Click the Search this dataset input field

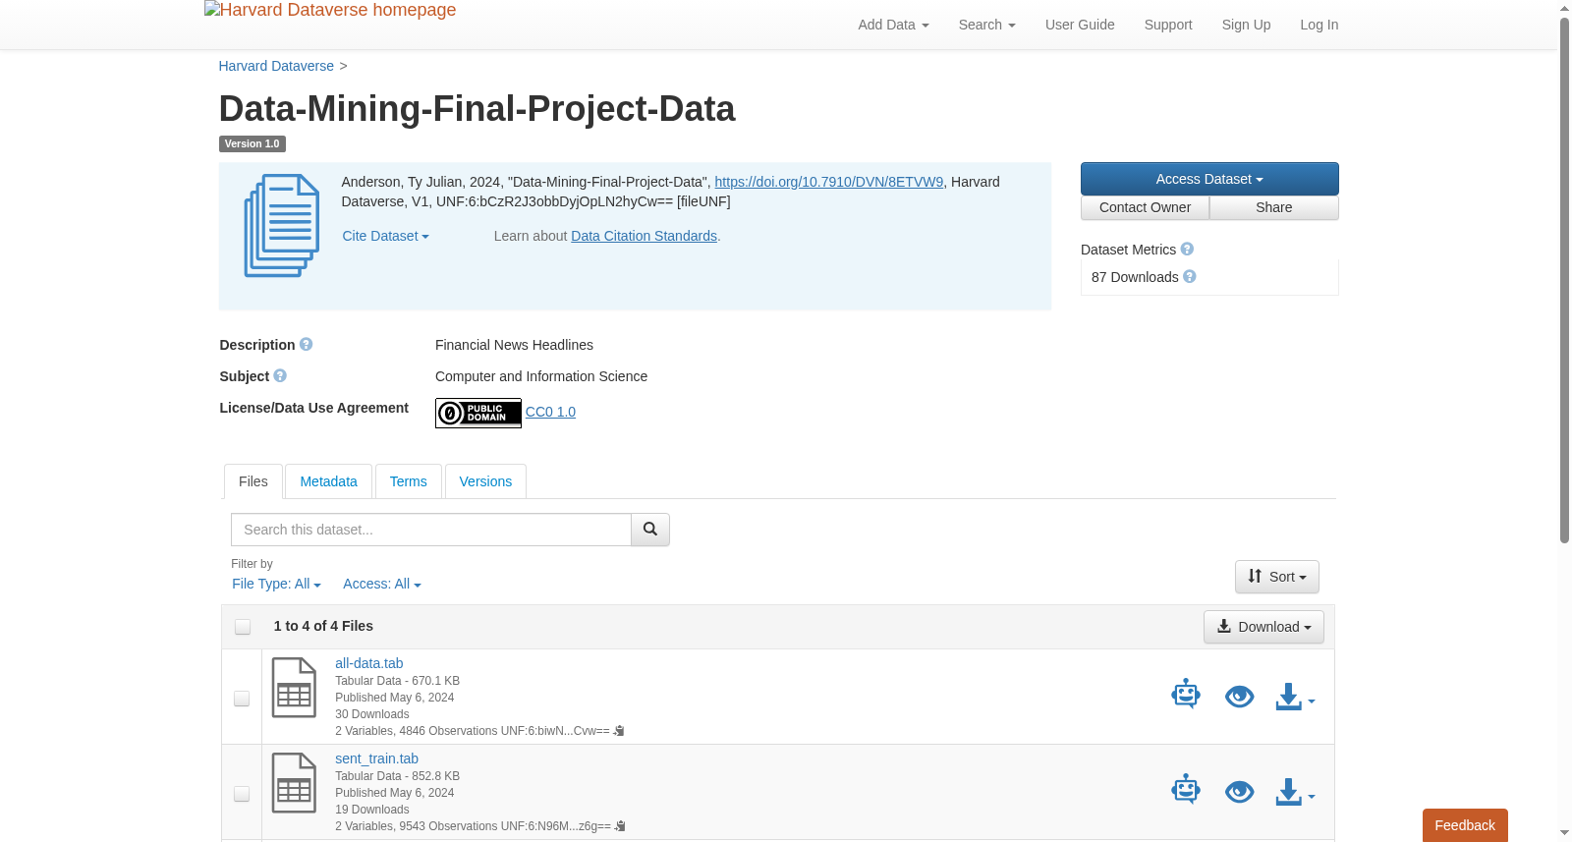431,530
